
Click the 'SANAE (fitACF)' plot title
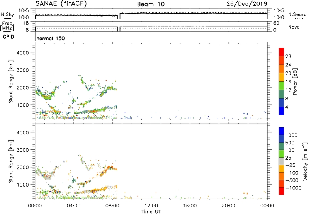61,4
